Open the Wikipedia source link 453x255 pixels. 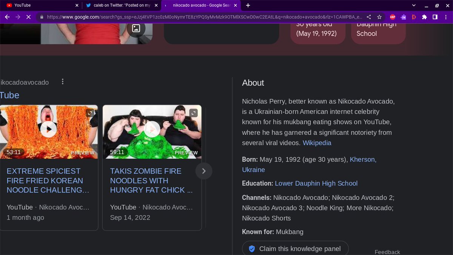pyautogui.click(x=317, y=143)
